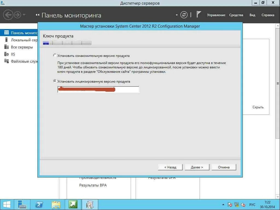Click the Server Manager title bar icon

(2, 2)
